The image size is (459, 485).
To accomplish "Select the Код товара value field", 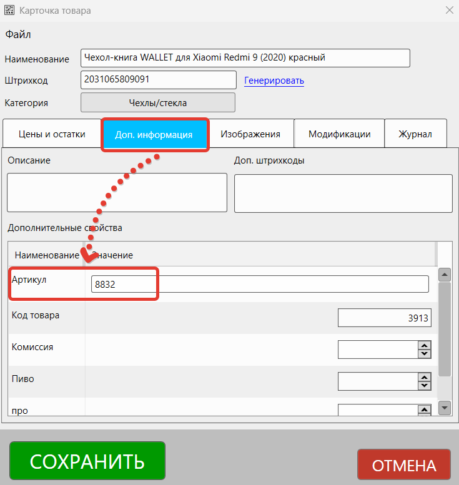I will pos(383,318).
